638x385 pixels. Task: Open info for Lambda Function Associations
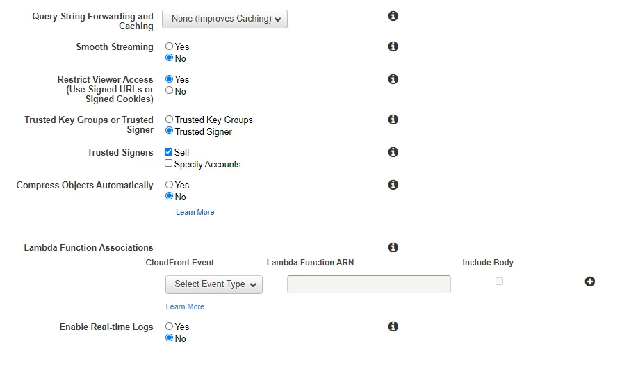(393, 247)
